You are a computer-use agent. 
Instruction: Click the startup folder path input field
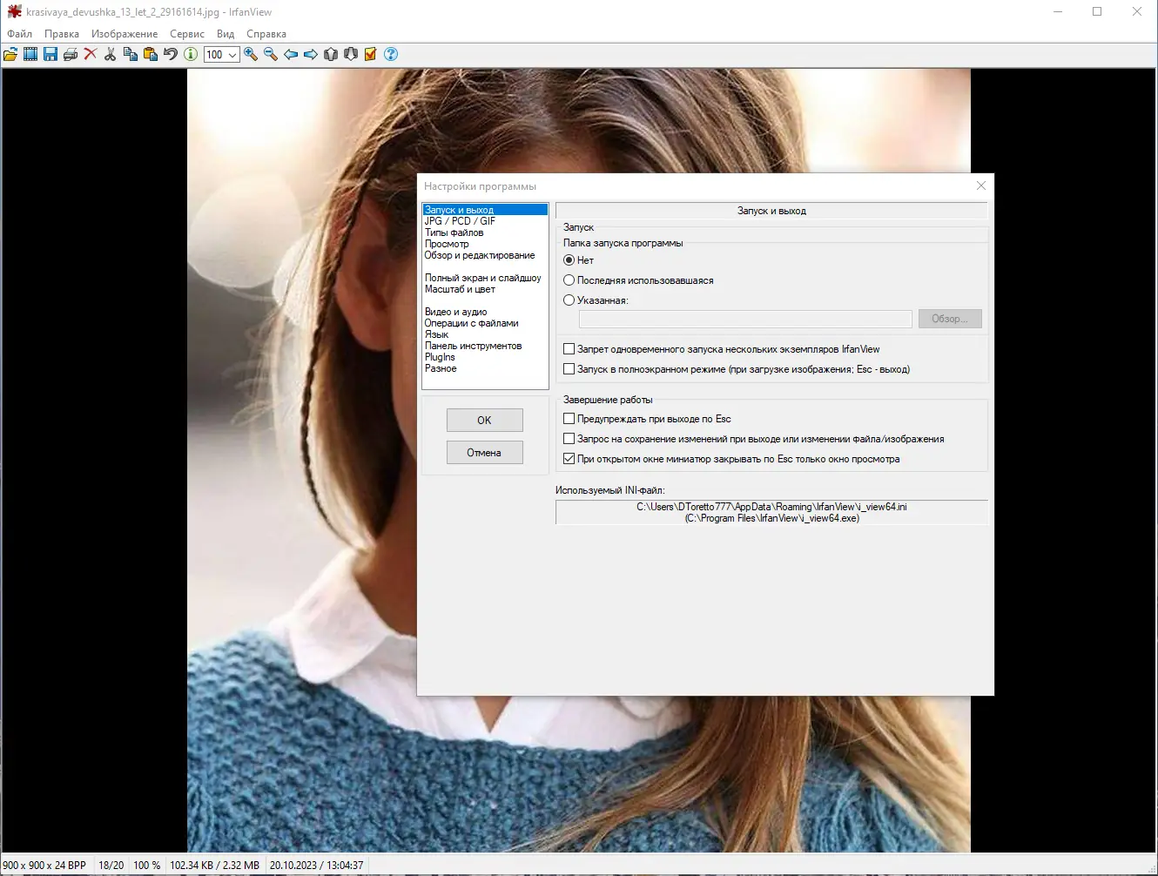[745, 319]
